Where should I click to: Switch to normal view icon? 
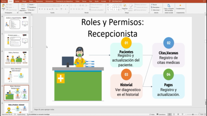coord(170,114)
